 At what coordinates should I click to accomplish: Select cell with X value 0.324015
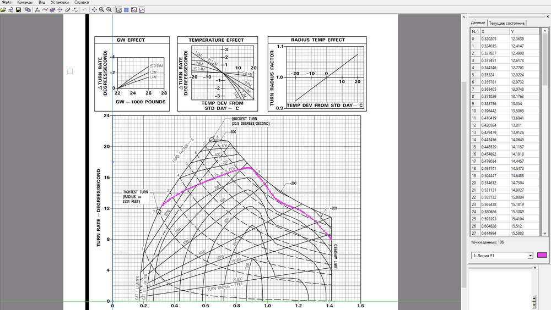(x=495, y=46)
